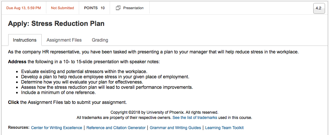Click the Apply: Stress Reduction Plan heading
Viewport: 329px width, 135px height.
tap(56, 24)
